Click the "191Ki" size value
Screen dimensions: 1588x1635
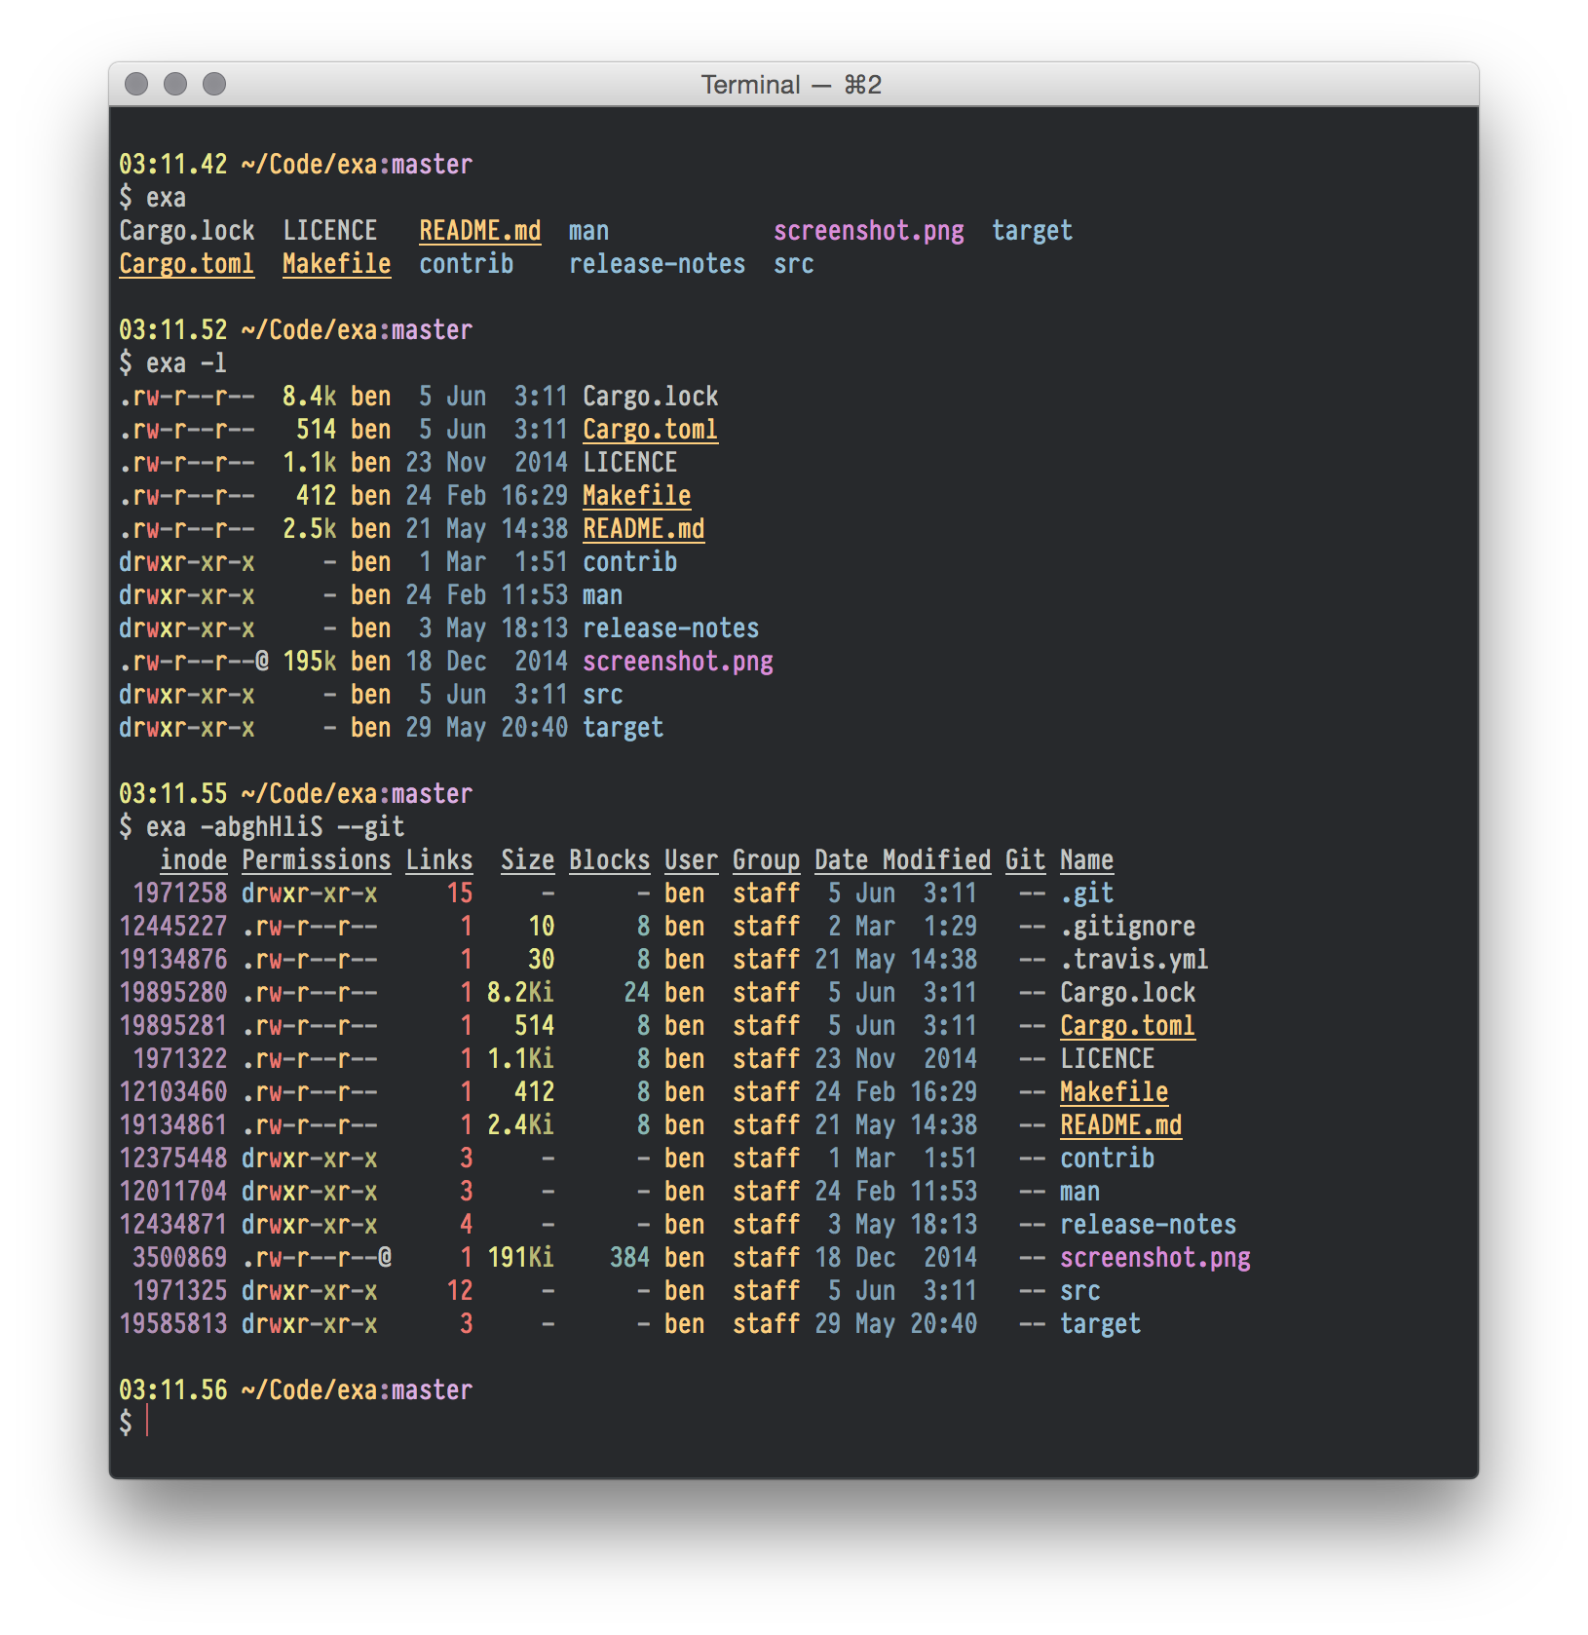520,1258
